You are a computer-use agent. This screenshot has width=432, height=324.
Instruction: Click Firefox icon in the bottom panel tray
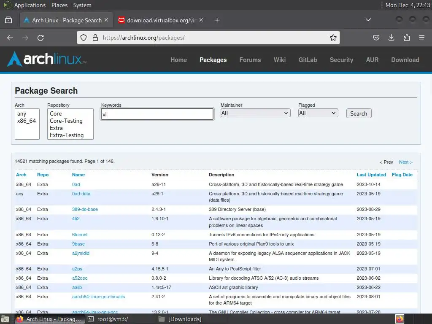coord(400,319)
